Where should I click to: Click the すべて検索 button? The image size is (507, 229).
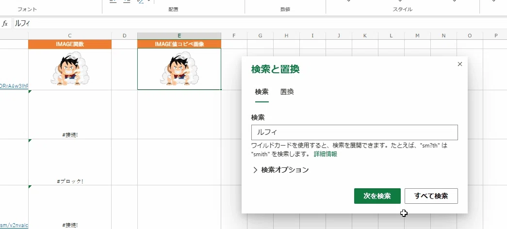pos(431,196)
